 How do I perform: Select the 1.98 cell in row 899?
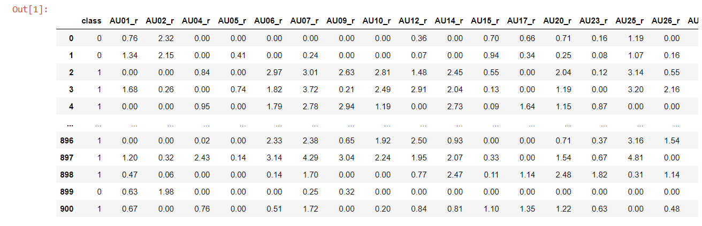coord(167,192)
